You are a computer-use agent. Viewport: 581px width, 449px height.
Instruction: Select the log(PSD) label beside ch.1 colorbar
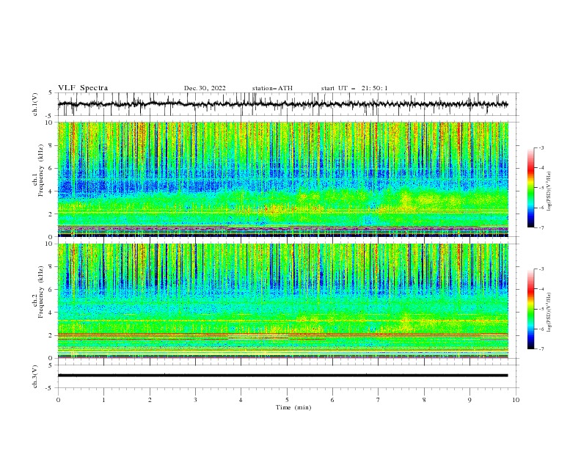click(x=549, y=191)
